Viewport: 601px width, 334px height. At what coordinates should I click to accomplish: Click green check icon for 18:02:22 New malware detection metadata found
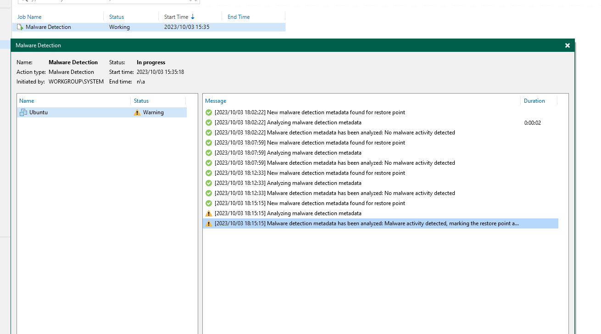209,112
